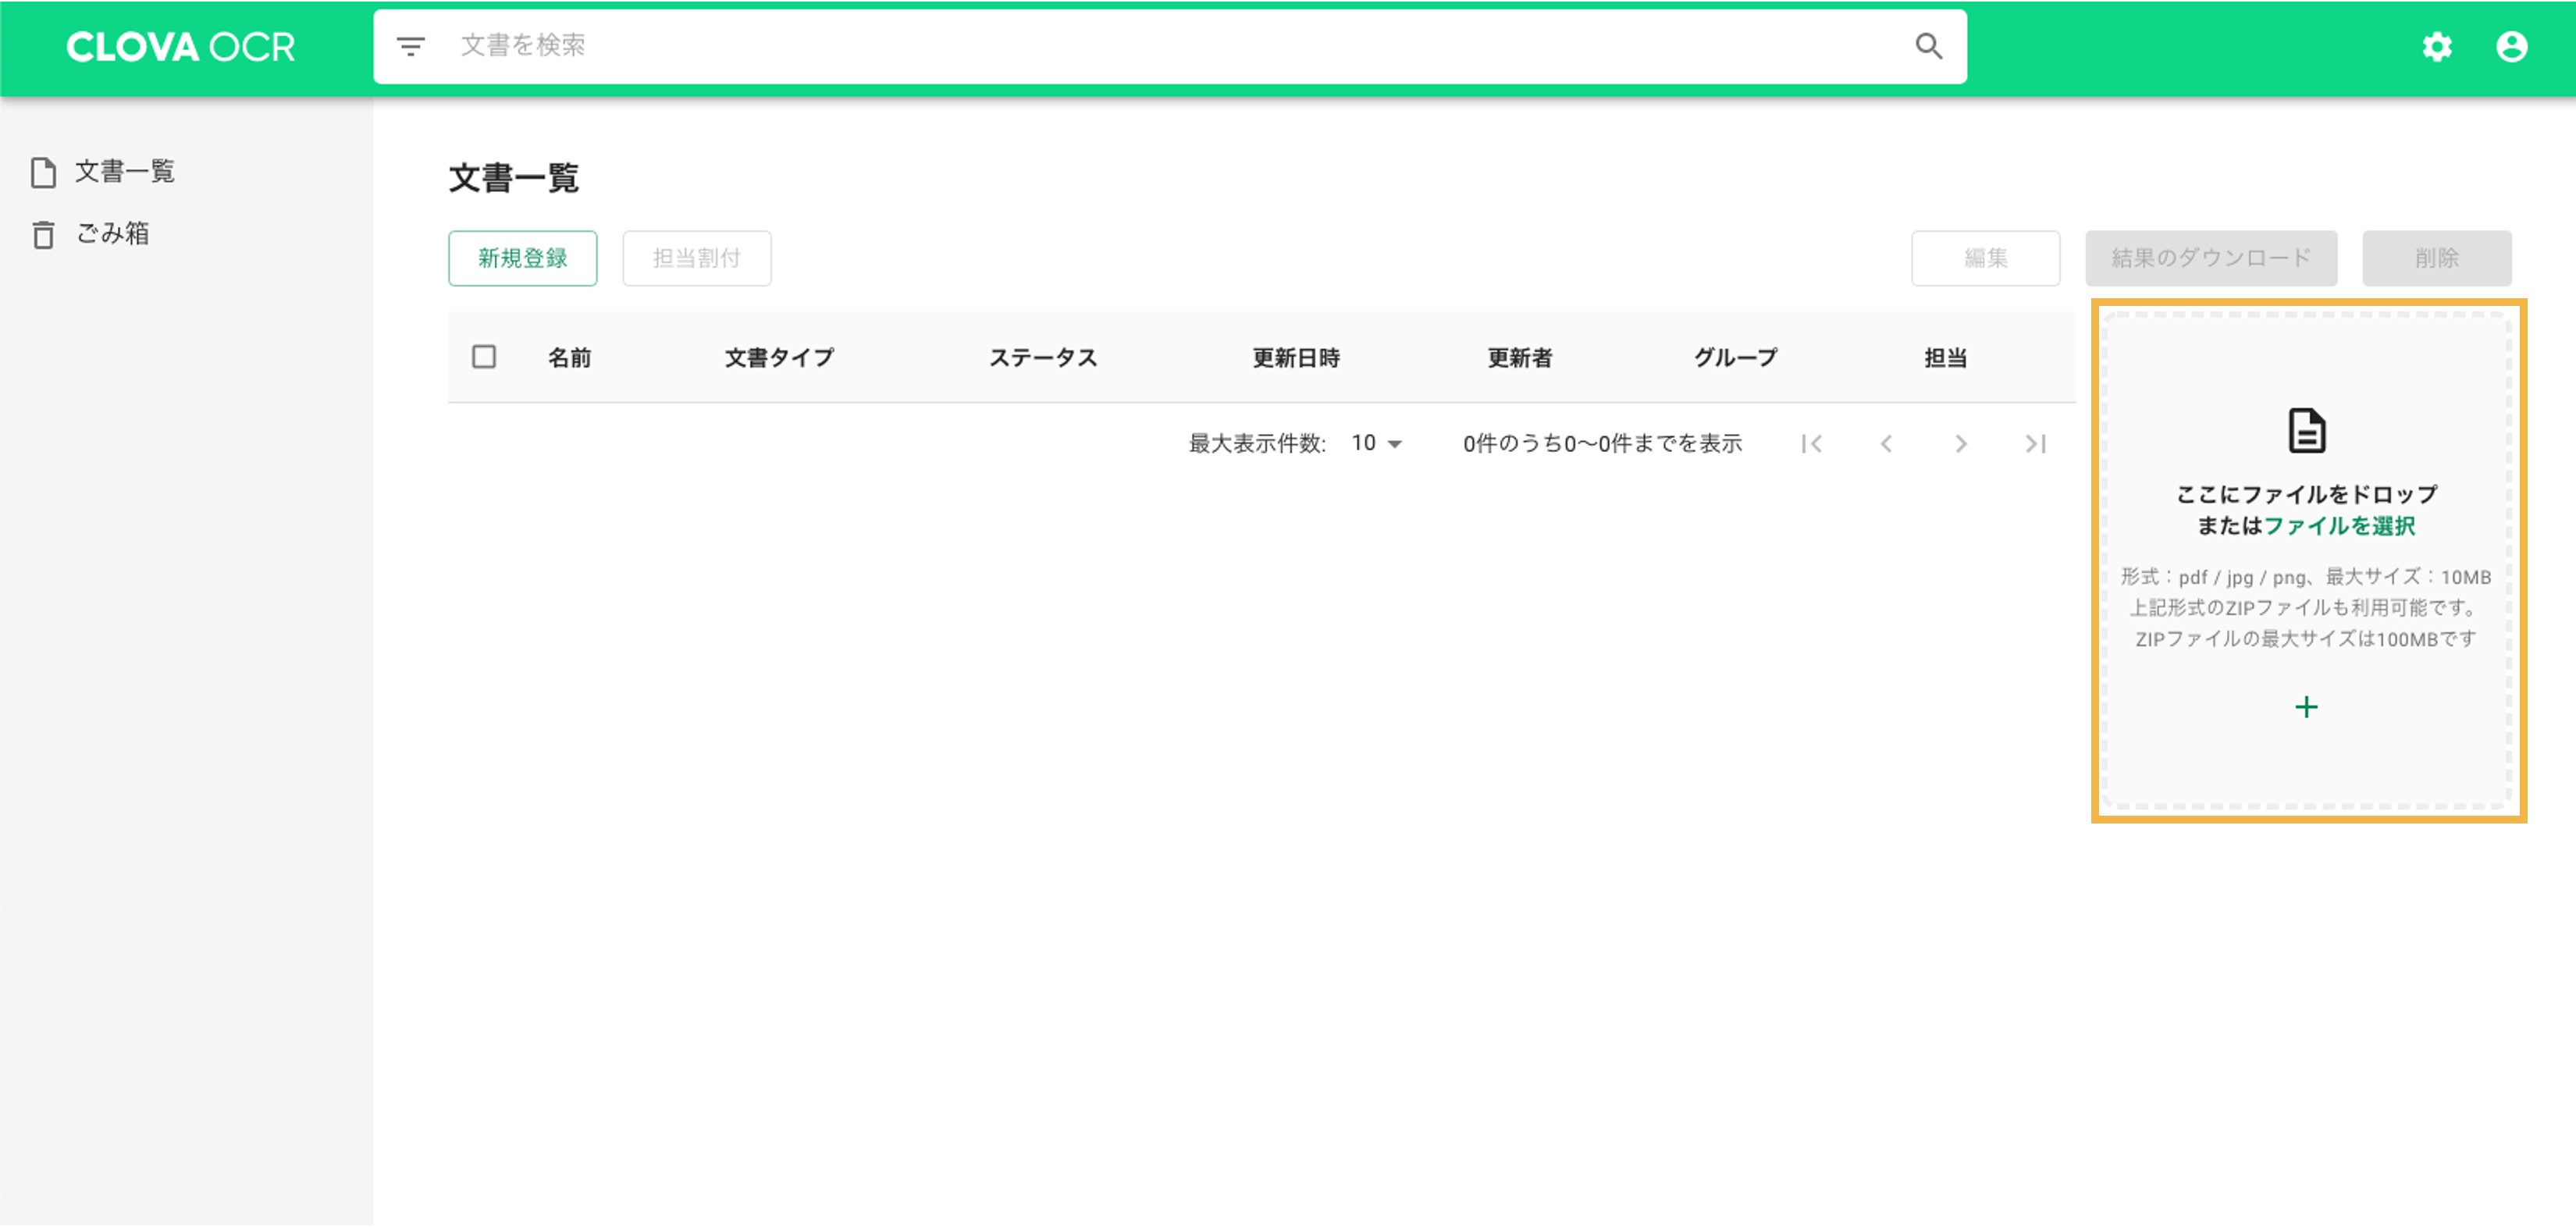Screen dimensions: 2576x1227
Task: Go to next page arrow
Action: pos(1961,444)
